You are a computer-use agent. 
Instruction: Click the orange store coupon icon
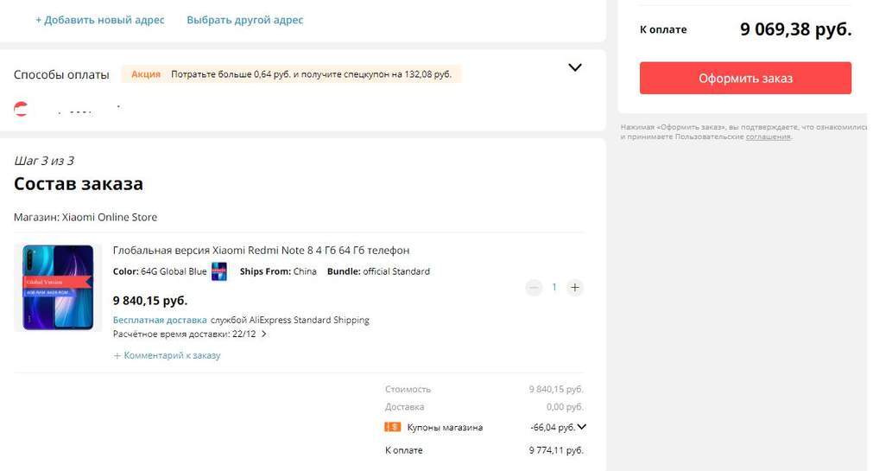(x=392, y=427)
